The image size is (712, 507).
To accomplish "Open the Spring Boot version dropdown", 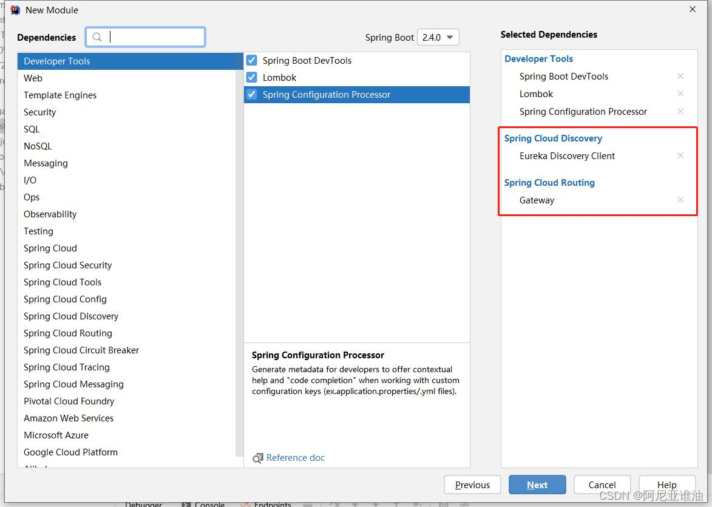I will click(438, 37).
